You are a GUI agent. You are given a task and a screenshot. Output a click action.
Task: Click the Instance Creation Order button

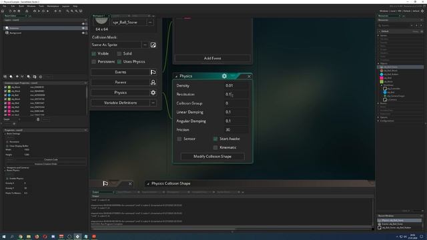coord(46,164)
